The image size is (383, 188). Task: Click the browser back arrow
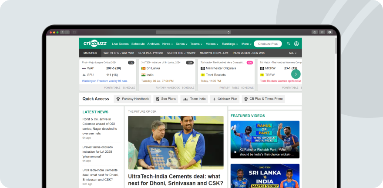click(x=62, y=32)
